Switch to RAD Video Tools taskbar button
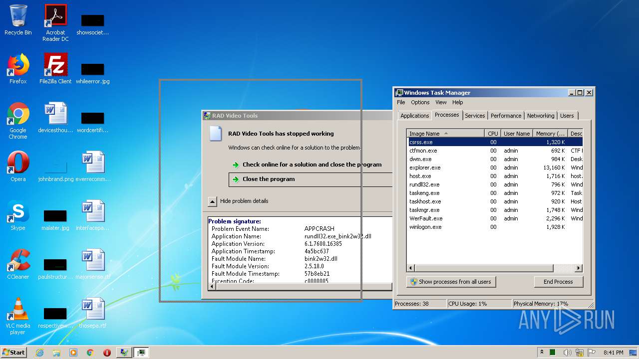Screen dimensions: 639x359 (x=124, y=353)
